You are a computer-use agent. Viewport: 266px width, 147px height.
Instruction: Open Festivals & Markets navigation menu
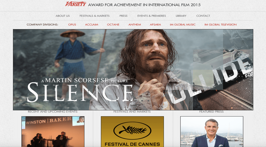94,16
